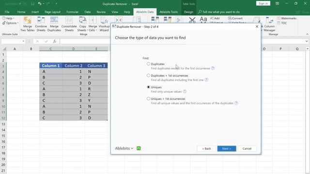Image resolution: width=310 pixels, height=174 pixels.
Task: Click the Tell me what you want to do box
Action: tap(219, 12)
